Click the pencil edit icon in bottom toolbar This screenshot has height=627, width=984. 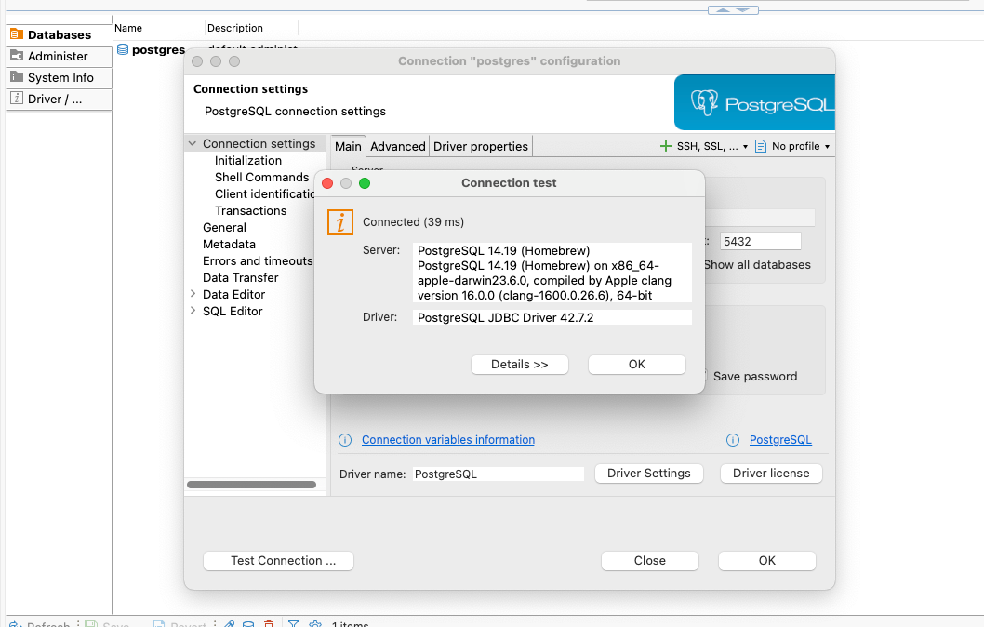point(229,623)
